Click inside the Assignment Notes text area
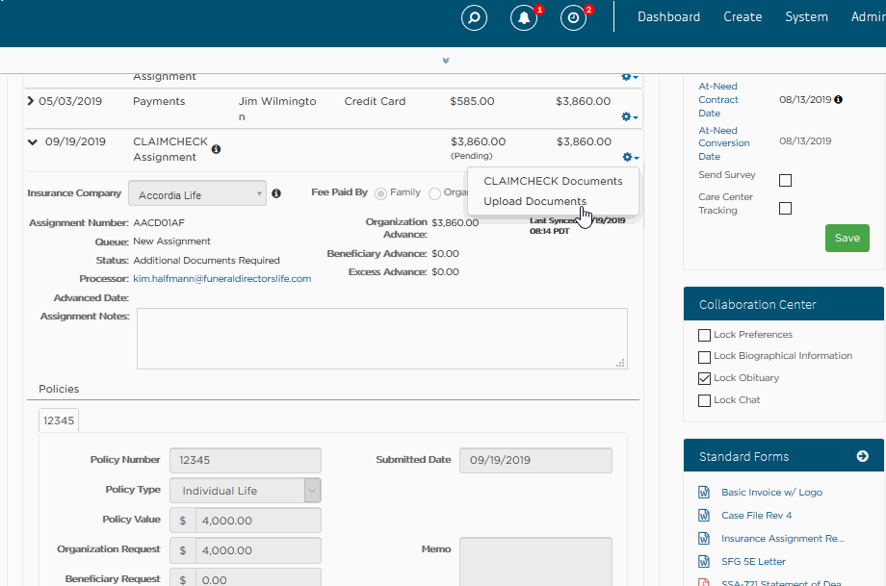Viewport: 886px width, 586px height. pos(383,337)
